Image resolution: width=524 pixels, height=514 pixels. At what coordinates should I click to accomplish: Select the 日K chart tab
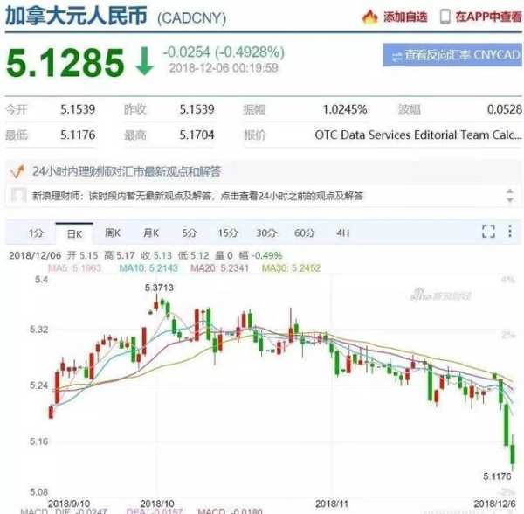coord(74,233)
